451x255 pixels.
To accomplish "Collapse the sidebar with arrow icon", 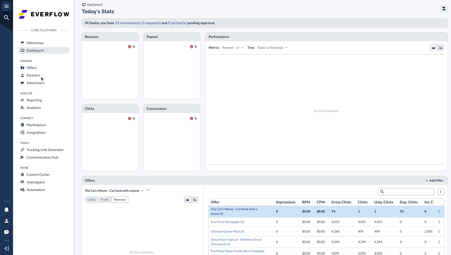I will [x=7, y=248].
